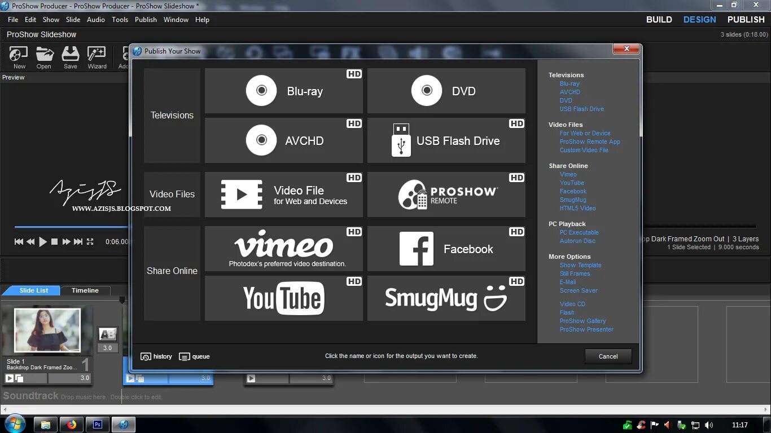Jump preview to the start

pos(19,242)
